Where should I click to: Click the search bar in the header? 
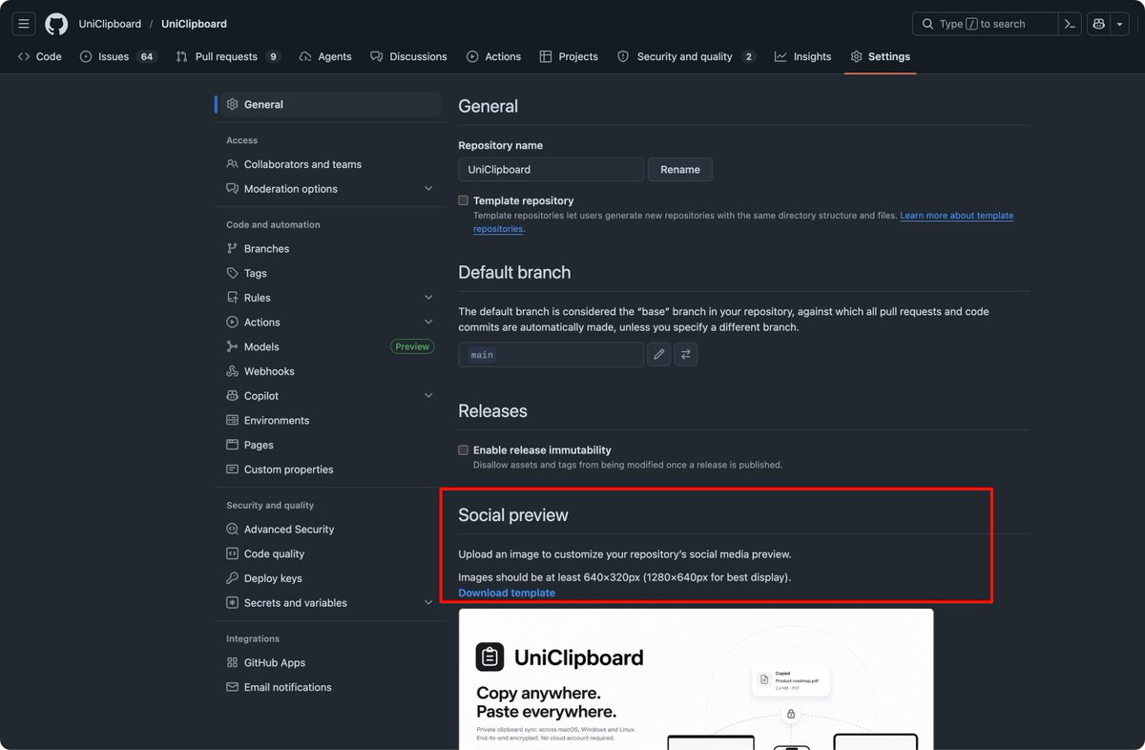coord(985,24)
